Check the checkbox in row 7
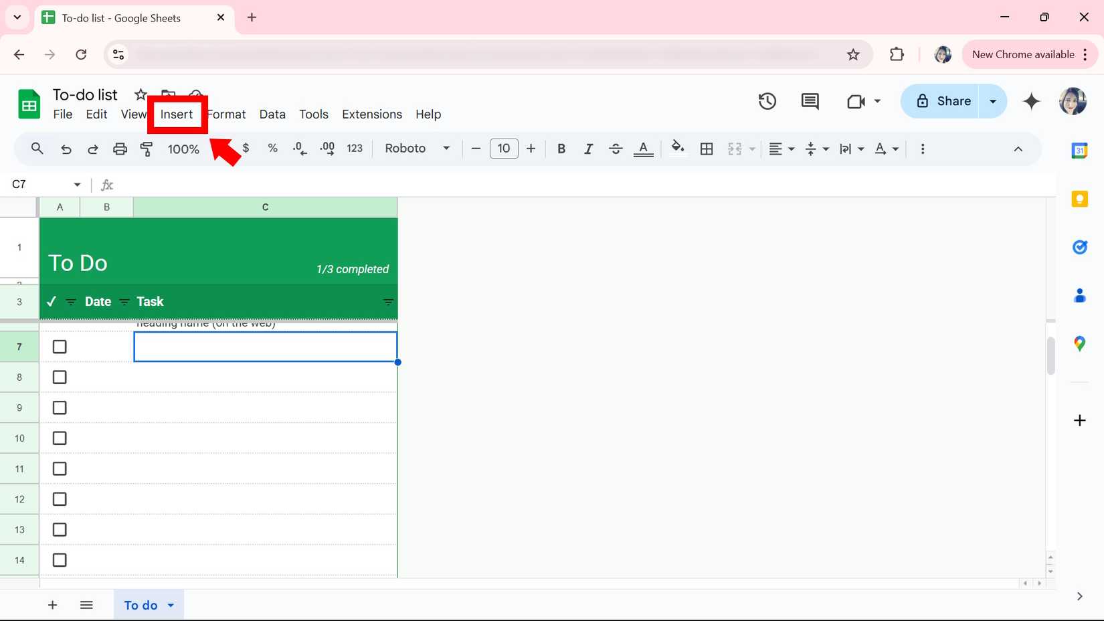The width and height of the screenshot is (1104, 621). click(60, 347)
